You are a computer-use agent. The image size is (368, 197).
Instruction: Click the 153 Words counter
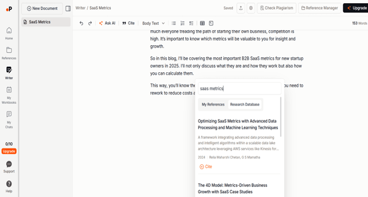[x=359, y=23]
